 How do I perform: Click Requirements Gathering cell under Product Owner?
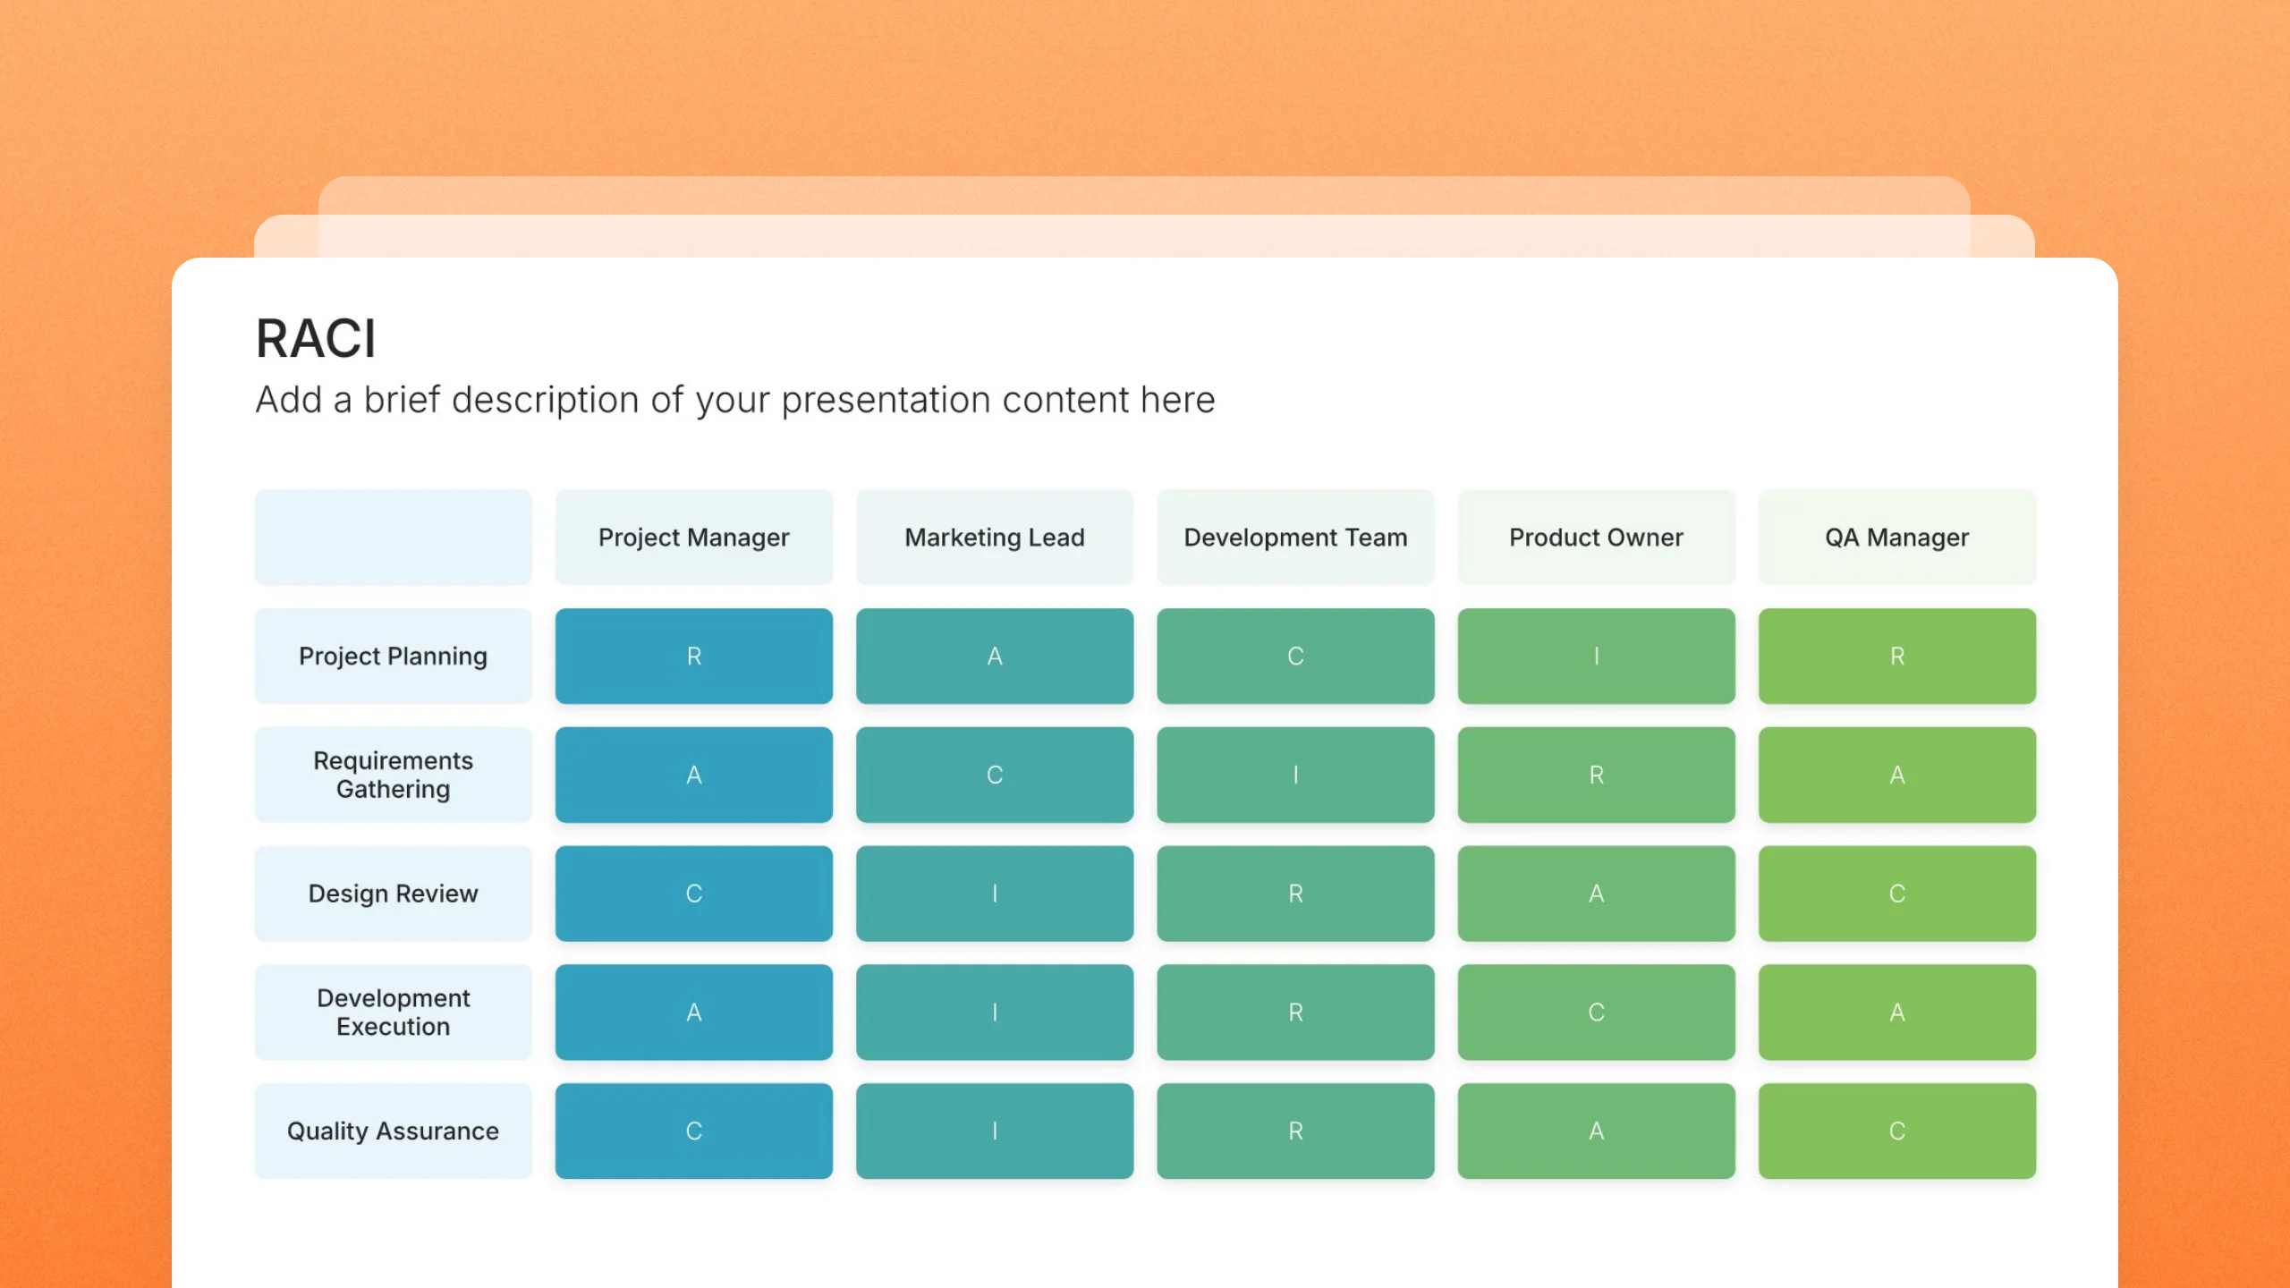1596,775
